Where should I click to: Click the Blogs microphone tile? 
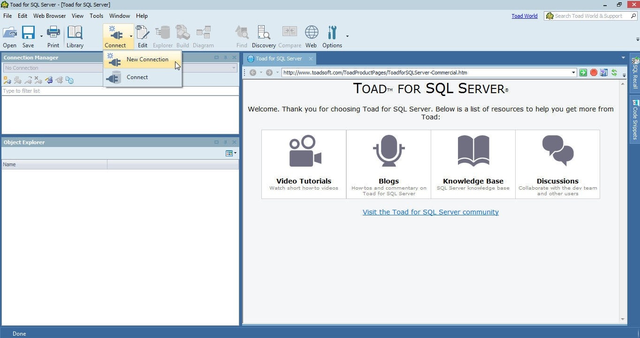pyautogui.click(x=389, y=164)
